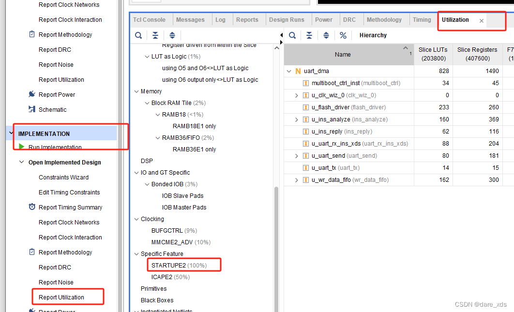Select the search icon in the Utilization toolbar
Image resolution: width=514 pixels, height=312 pixels.
(292, 35)
